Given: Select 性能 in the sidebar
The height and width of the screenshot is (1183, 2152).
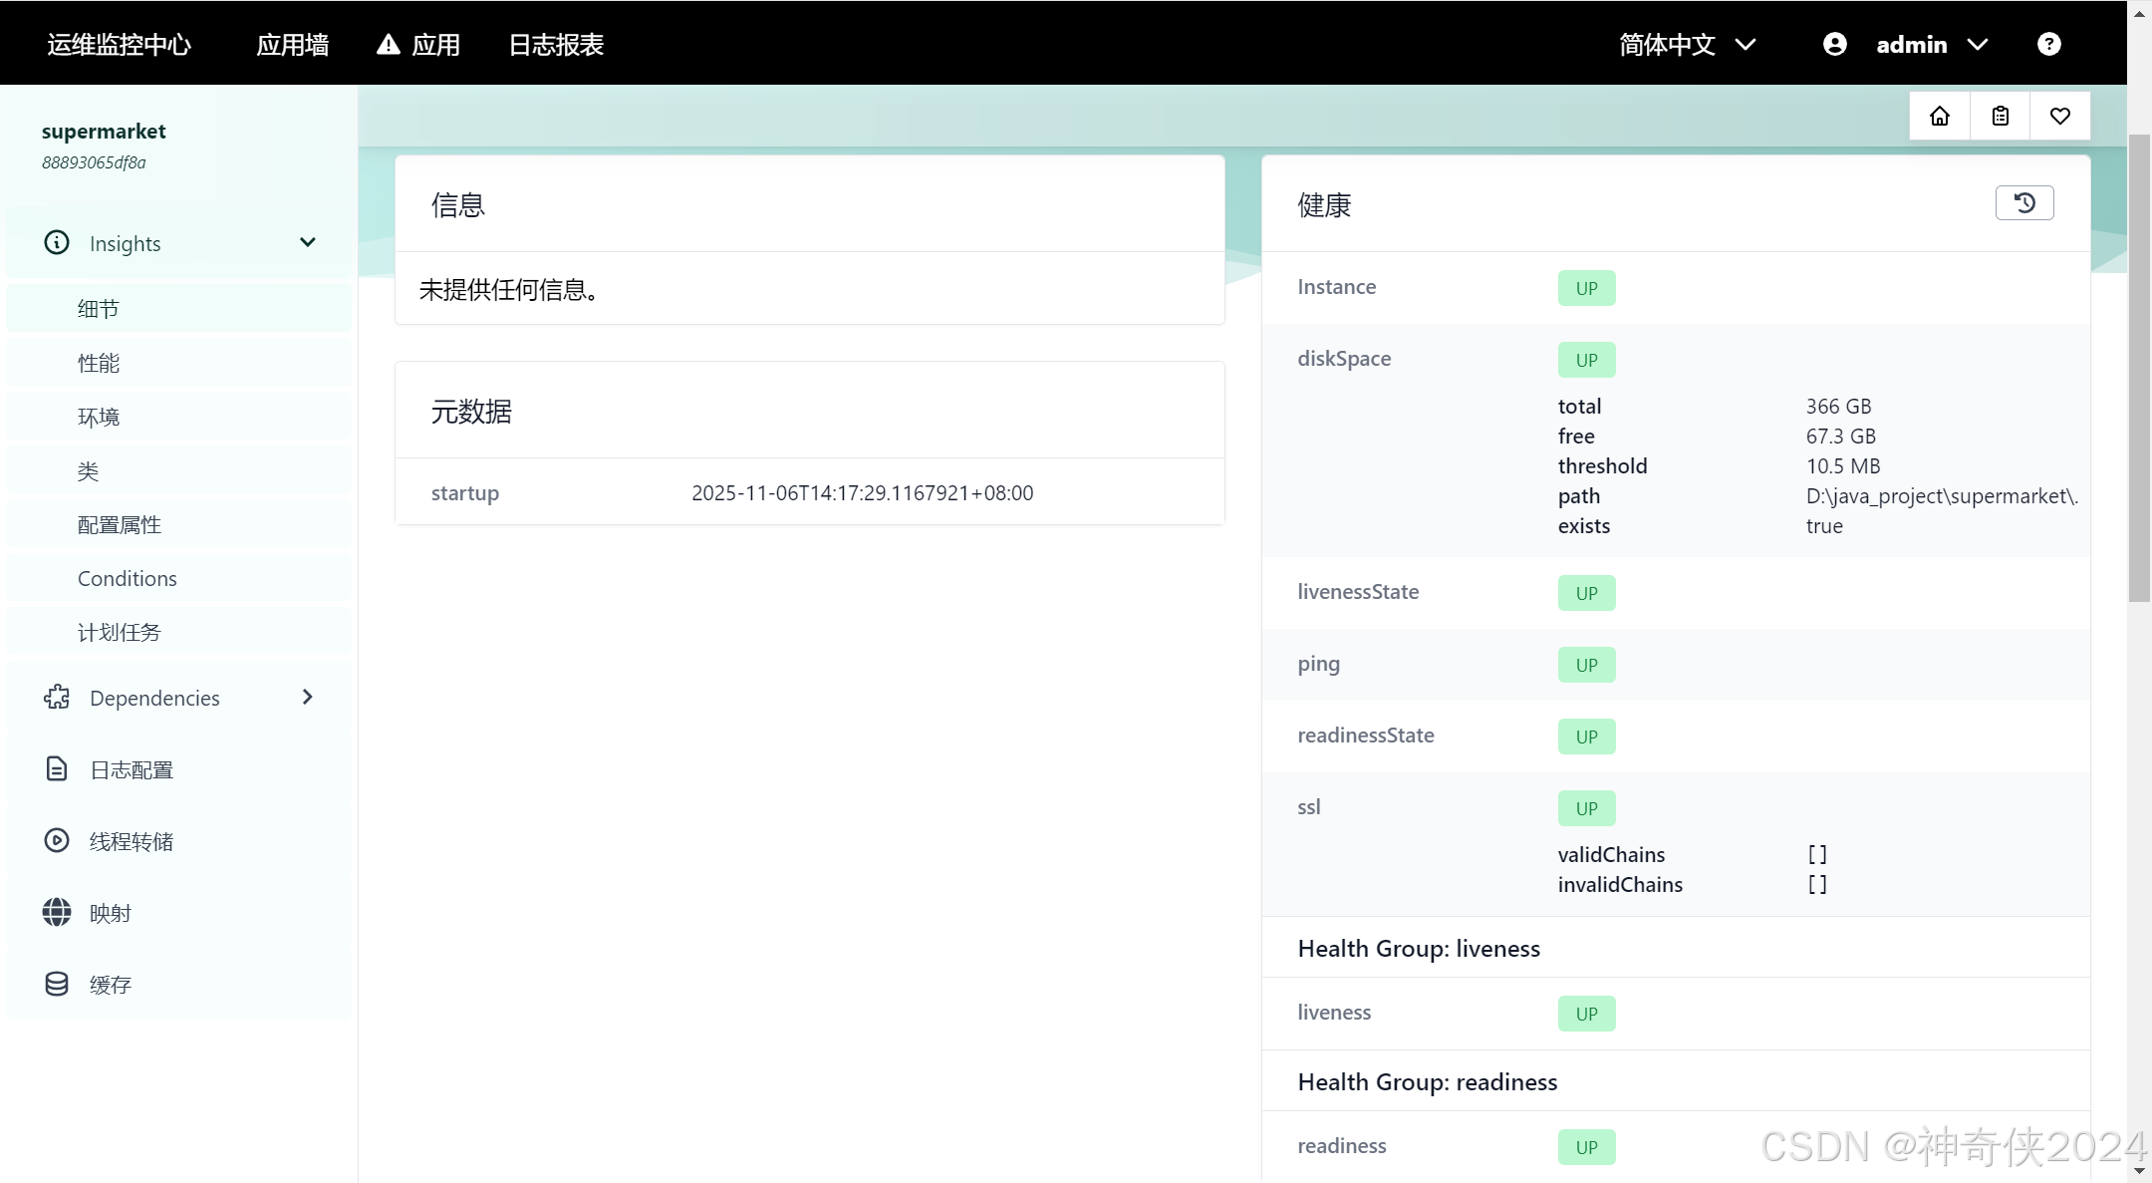Looking at the screenshot, I should (x=99, y=363).
